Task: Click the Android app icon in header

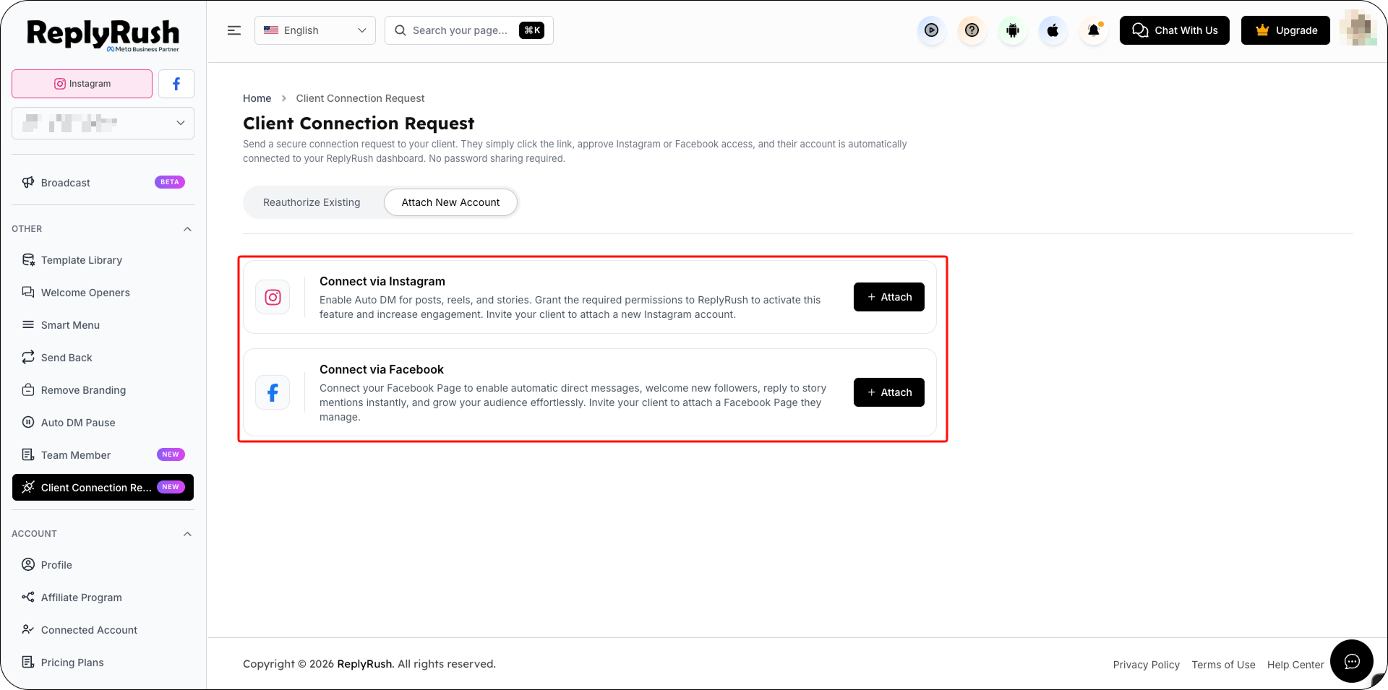Action: 1012,30
